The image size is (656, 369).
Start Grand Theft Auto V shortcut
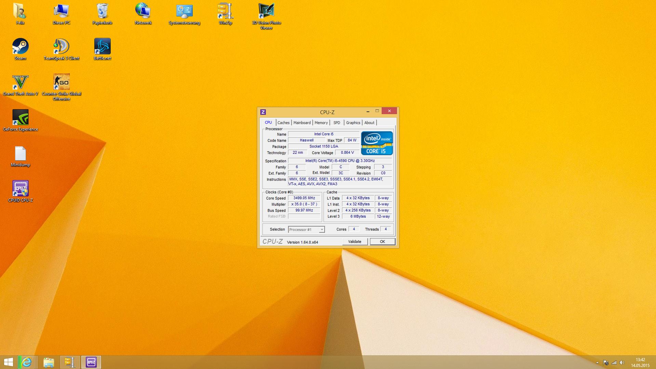[x=21, y=85]
